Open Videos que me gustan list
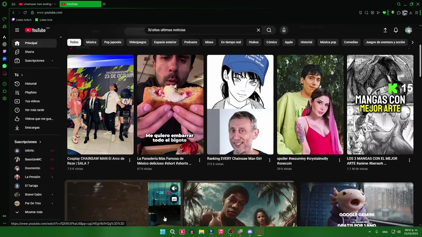Viewport: 422px width, 237px height. (35, 118)
